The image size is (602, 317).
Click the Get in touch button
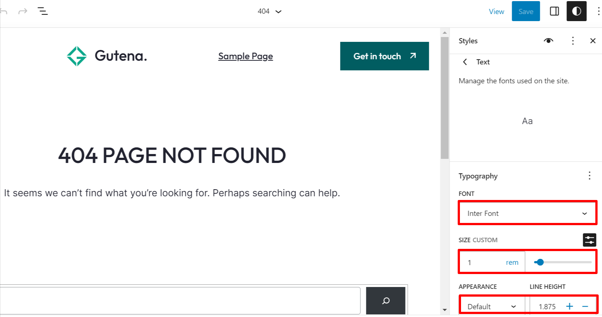(384, 56)
